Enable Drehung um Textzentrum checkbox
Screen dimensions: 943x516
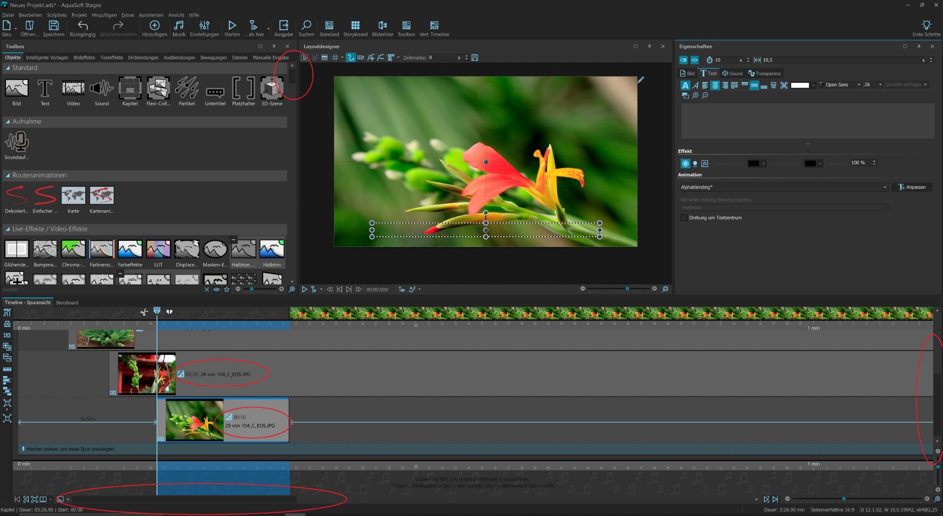684,218
